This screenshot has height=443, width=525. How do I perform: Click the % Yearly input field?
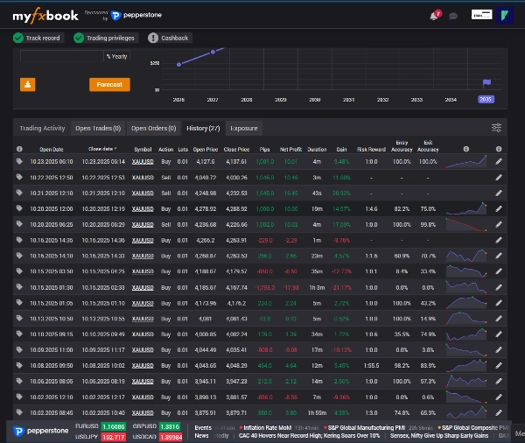[x=61, y=56]
